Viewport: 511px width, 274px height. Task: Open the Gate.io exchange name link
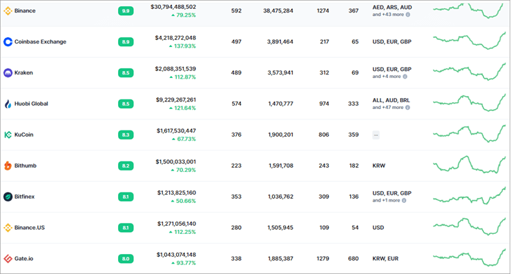point(23,259)
